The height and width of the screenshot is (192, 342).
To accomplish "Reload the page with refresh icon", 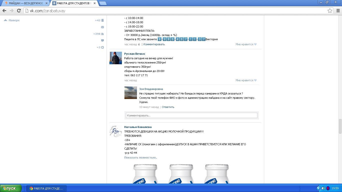I will [19, 10].
